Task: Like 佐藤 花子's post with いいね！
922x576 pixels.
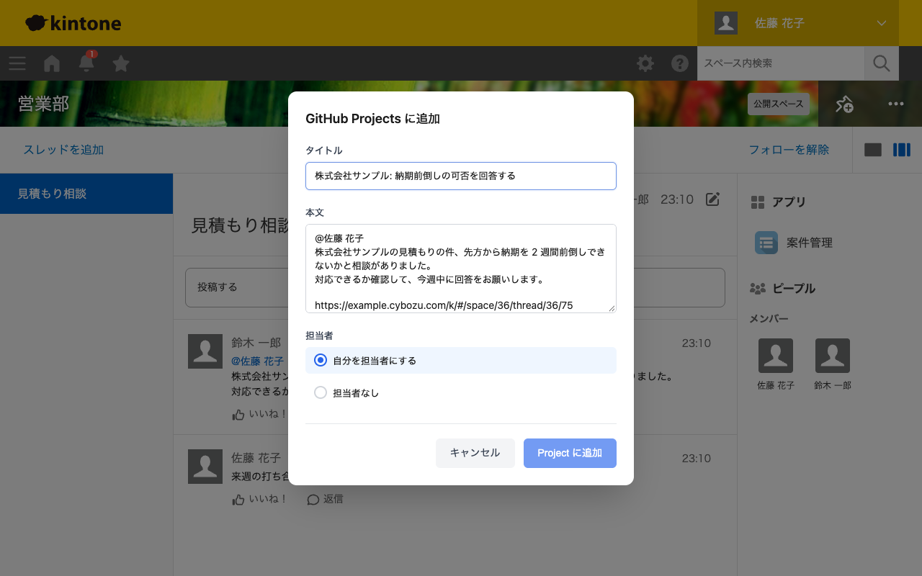Action: click(260, 499)
